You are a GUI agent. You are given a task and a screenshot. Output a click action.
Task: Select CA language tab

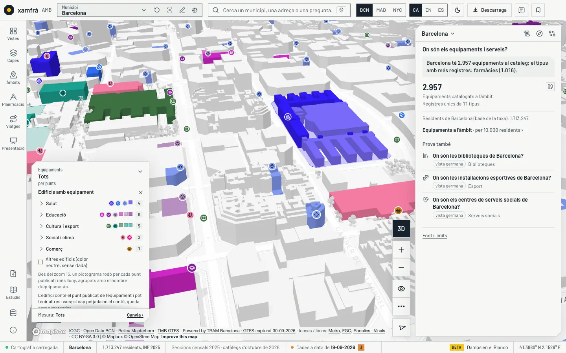point(416,10)
